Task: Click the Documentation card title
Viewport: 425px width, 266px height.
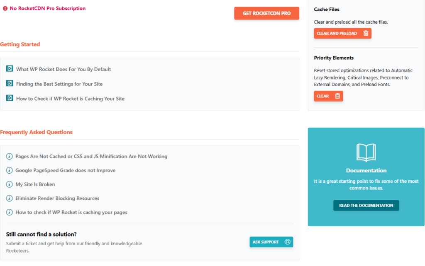Action: pyautogui.click(x=366, y=170)
